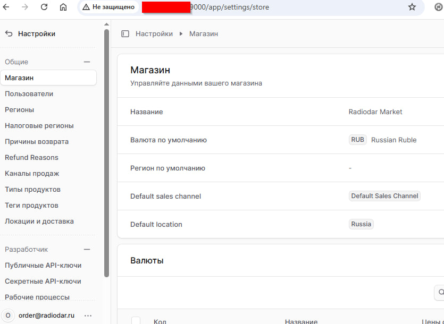Collapse the Общие section

pyautogui.click(x=87, y=62)
